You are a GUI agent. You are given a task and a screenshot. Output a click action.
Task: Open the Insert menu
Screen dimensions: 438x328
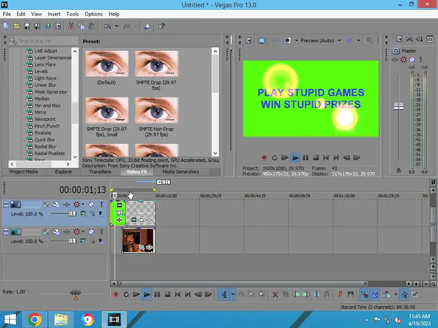click(x=54, y=14)
